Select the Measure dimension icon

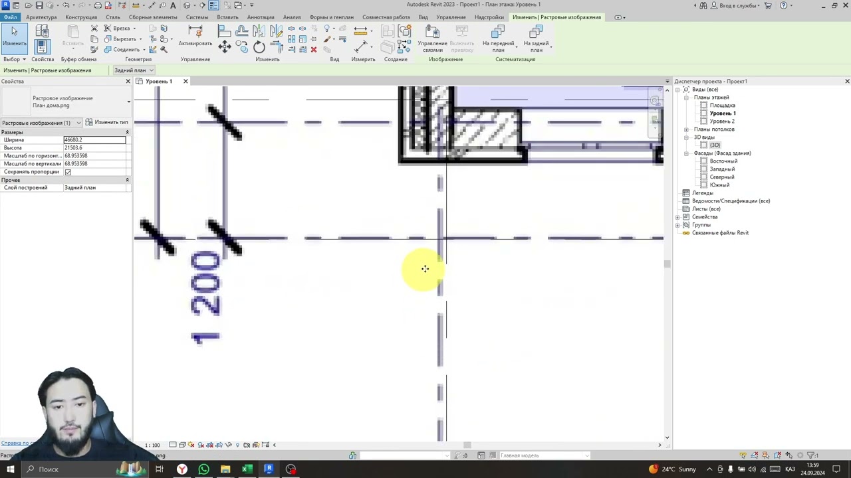pos(360,31)
